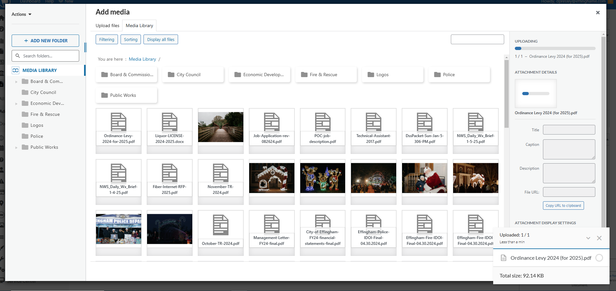
Task: Open the Fire & Rescue folder card
Action: [x=326, y=75]
